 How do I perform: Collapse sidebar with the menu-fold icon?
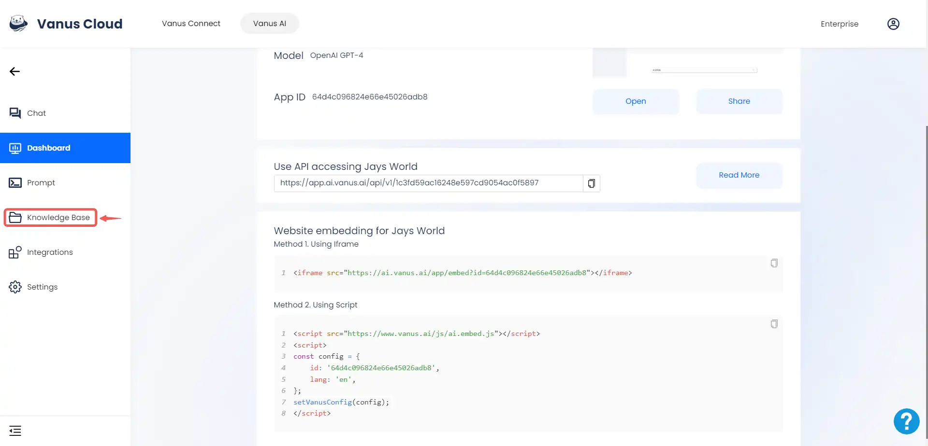coord(15,431)
